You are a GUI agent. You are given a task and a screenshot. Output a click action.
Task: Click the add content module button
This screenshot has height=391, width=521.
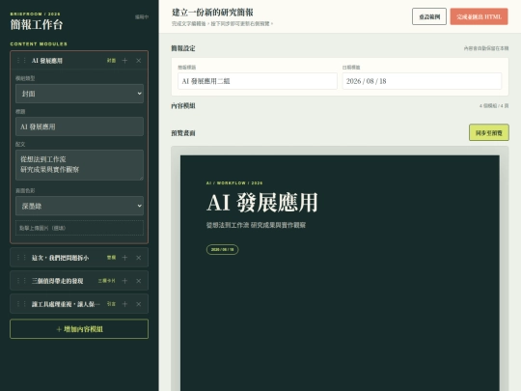[x=79, y=329]
